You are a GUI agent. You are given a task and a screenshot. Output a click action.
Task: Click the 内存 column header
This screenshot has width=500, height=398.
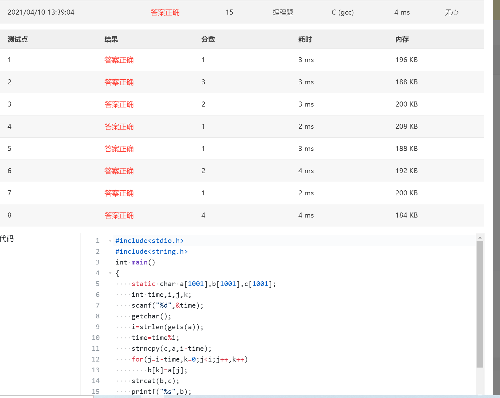[402, 39]
